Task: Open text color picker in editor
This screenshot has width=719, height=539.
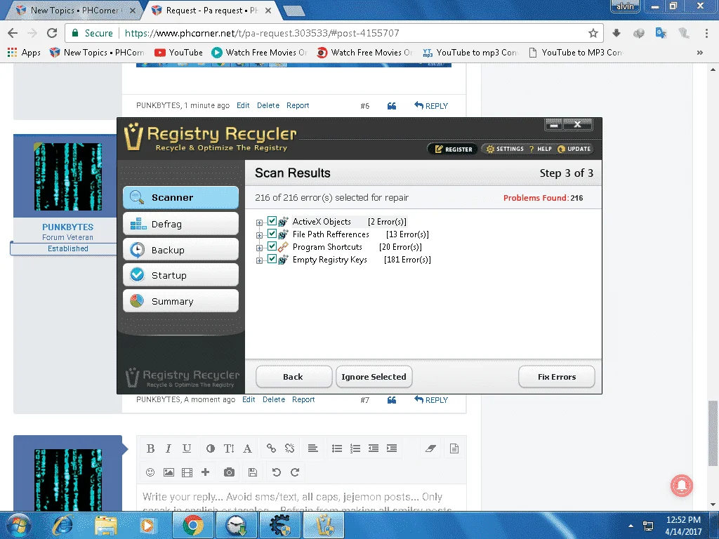Action: (x=211, y=448)
